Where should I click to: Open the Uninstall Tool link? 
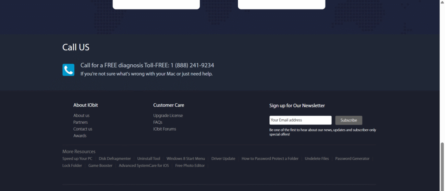(149, 159)
